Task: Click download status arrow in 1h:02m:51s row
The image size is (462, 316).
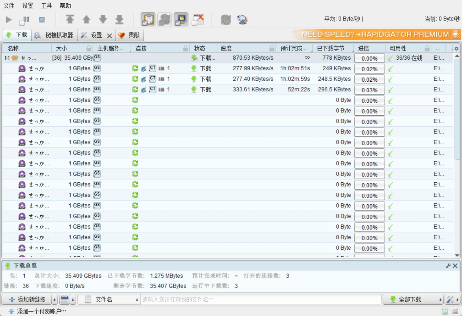Action: pyautogui.click(x=194, y=69)
